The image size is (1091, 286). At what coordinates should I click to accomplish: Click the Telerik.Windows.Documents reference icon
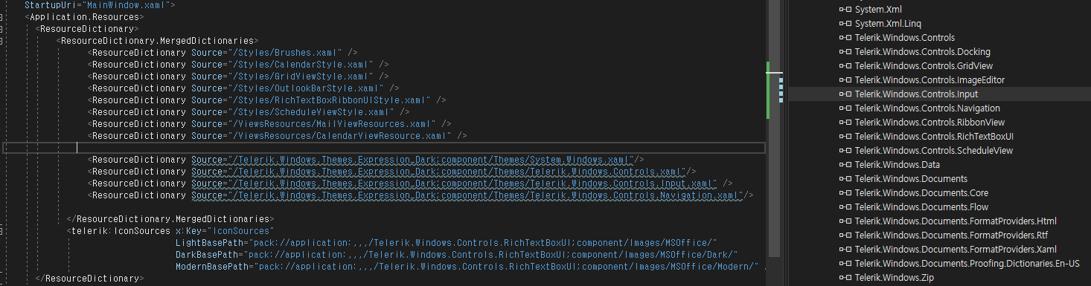(x=845, y=178)
